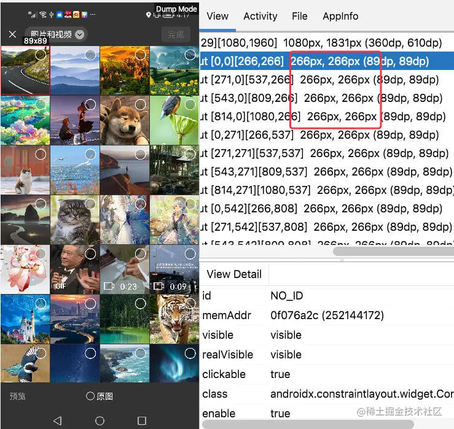Tap the 预览 preview button
Image resolution: width=454 pixels, height=429 pixels.
[17, 396]
